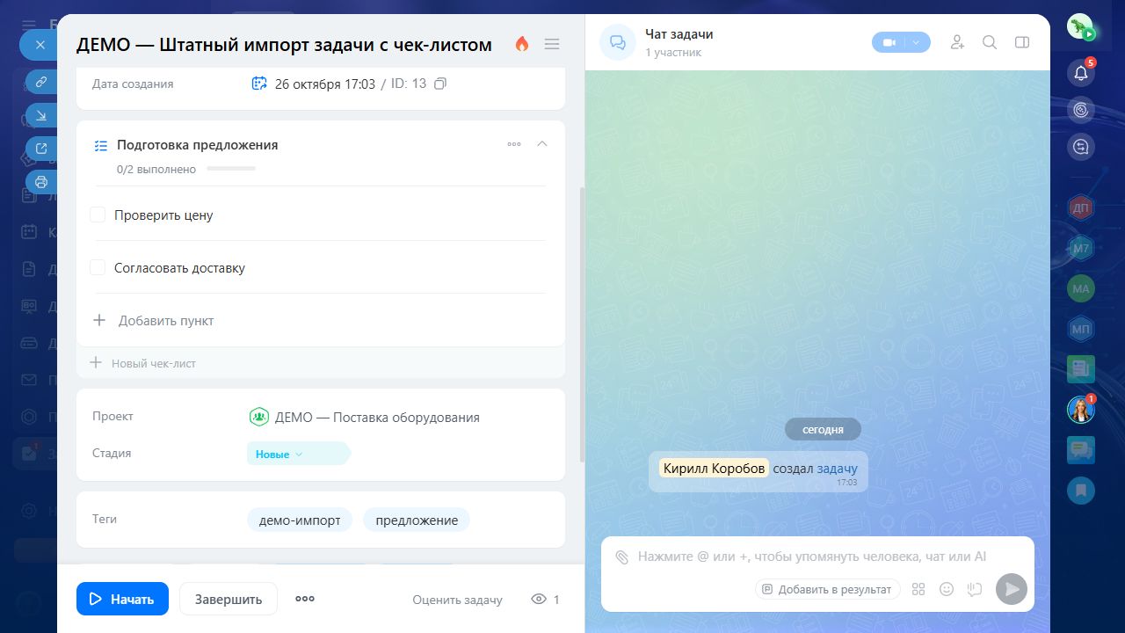The width and height of the screenshot is (1125, 633).
Task: Check the 'Проверить цену' item
Action: pyautogui.click(x=98, y=215)
